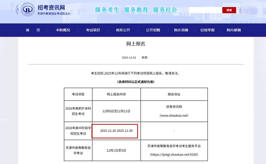Open 院内邮箱 in the navigation bar
Screen dimensions: 266x164
tap(234, 30)
